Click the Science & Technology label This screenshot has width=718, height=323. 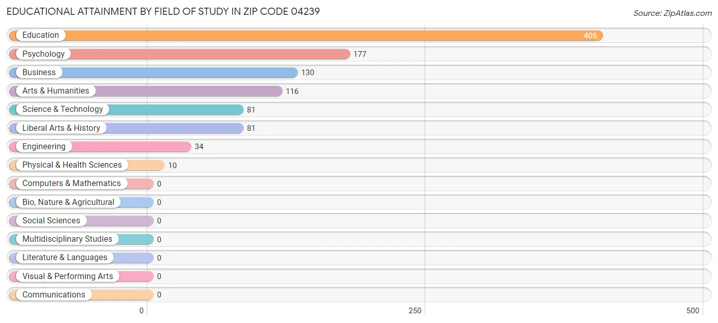(x=63, y=109)
